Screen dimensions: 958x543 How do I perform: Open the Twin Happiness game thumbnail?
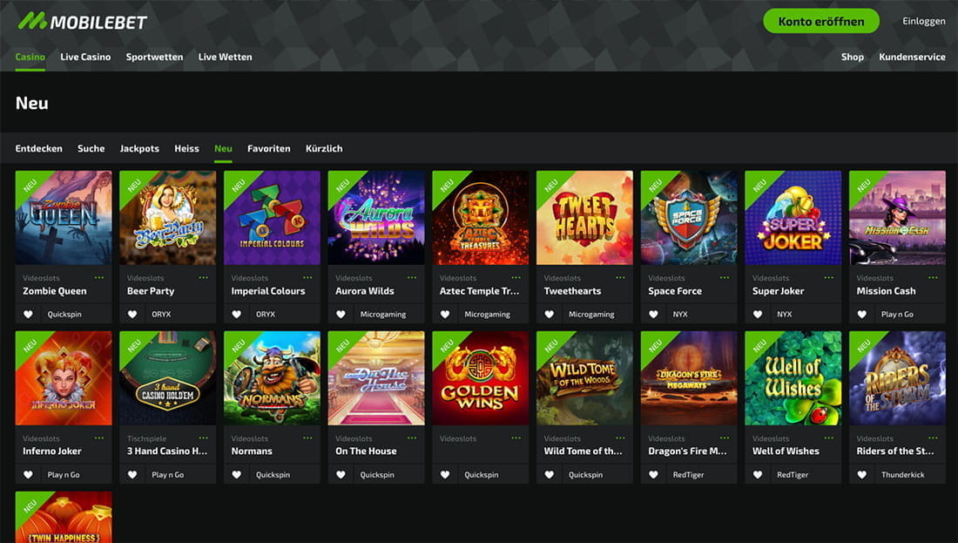click(x=64, y=518)
